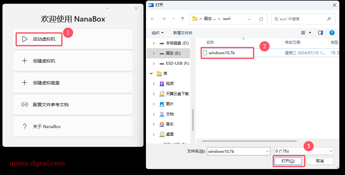345x175 pixels.
Task: Click 新建文件夹 toolbar button
Action: tap(182, 33)
